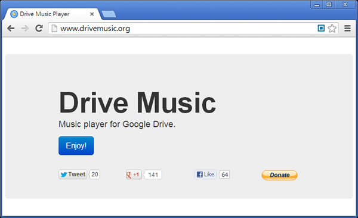Click the +1 count bubble showing 141

[x=153, y=175]
